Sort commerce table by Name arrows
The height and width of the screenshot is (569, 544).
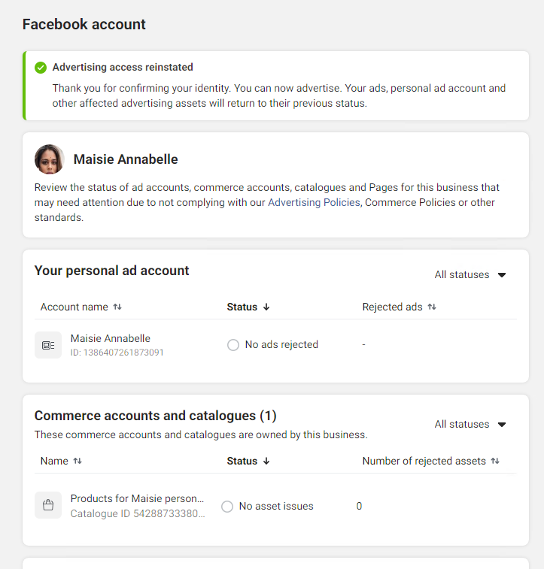77,461
